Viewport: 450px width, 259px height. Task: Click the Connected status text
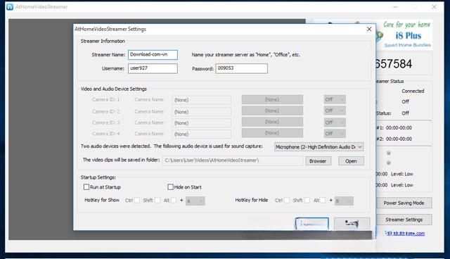click(x=413, y=91)
